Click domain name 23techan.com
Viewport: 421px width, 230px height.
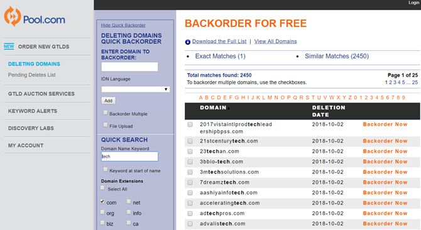pyautogui.click(x=219, y=151)
